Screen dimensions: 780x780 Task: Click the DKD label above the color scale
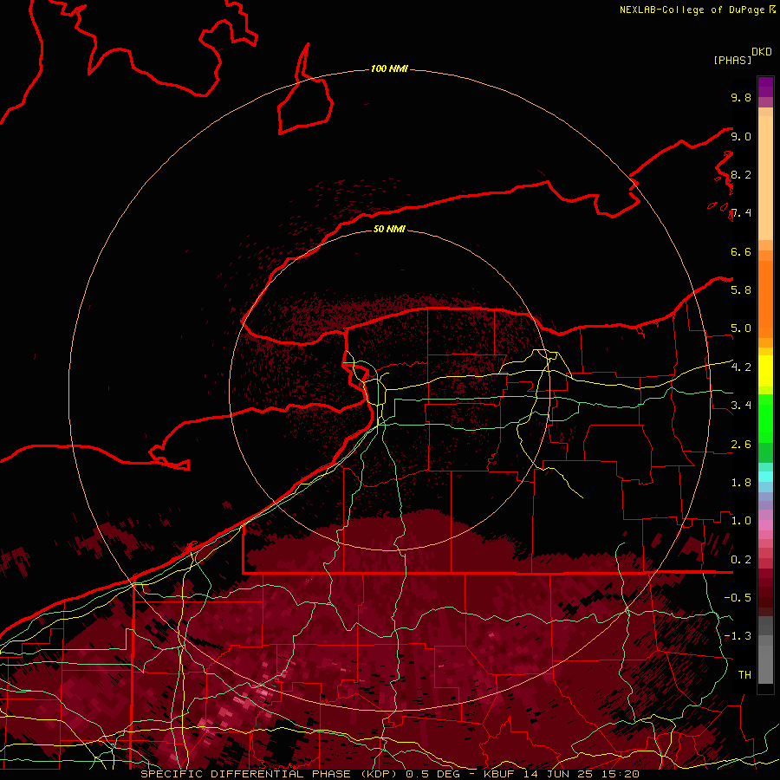(x=762, y=52)
